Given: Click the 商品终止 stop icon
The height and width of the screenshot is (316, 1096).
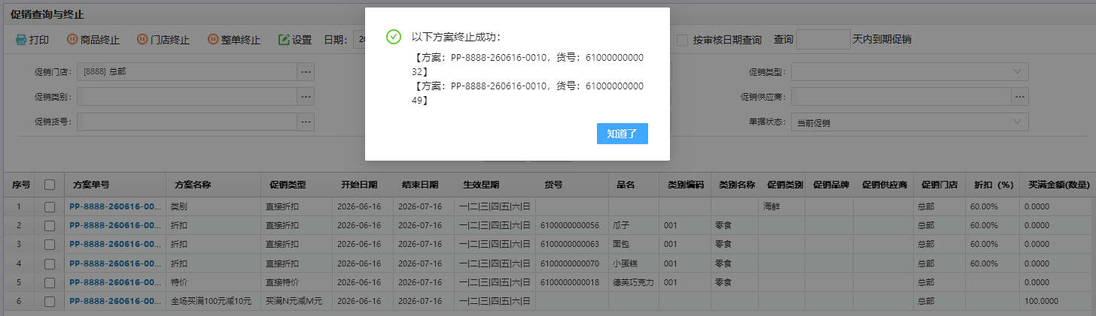Looking at the screenshot, I should click(x=72, y=40).
